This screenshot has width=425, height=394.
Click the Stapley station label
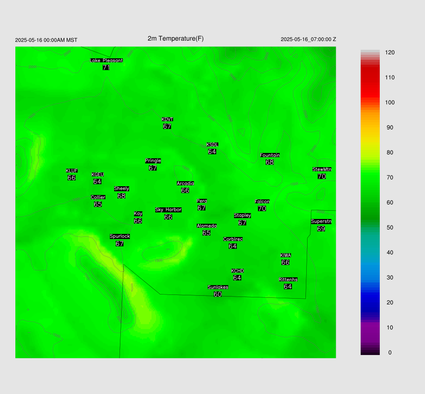242,215
